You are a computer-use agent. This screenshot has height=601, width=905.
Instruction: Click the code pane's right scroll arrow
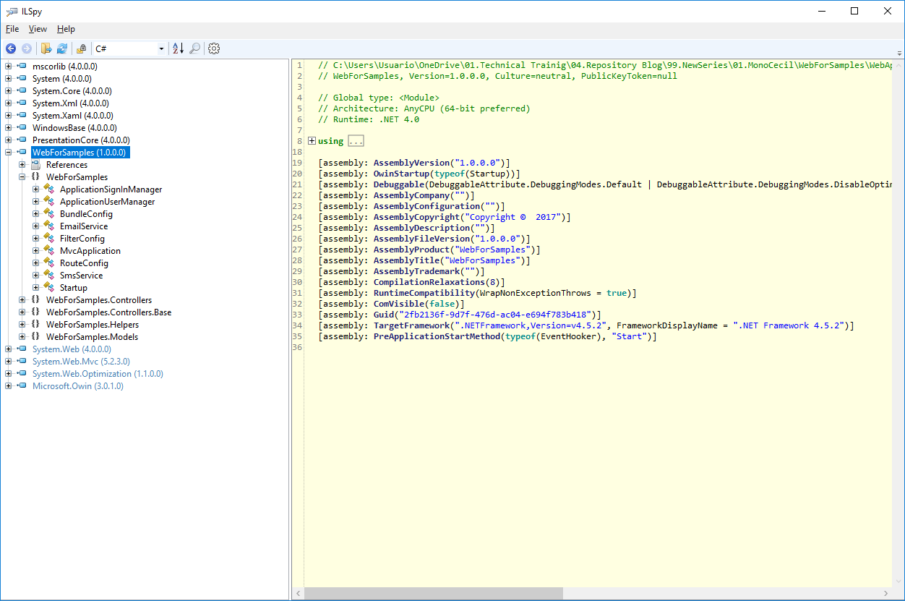(886, 594)
